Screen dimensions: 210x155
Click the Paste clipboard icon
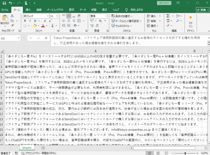coord(5,18)
